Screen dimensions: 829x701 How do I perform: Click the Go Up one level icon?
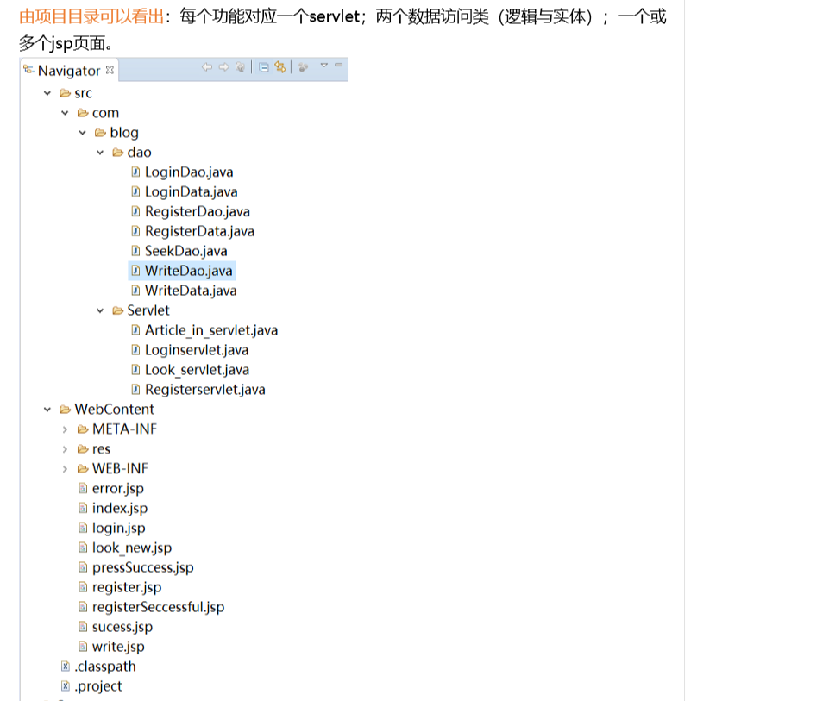pyautogui.click(x=239, y=67)
